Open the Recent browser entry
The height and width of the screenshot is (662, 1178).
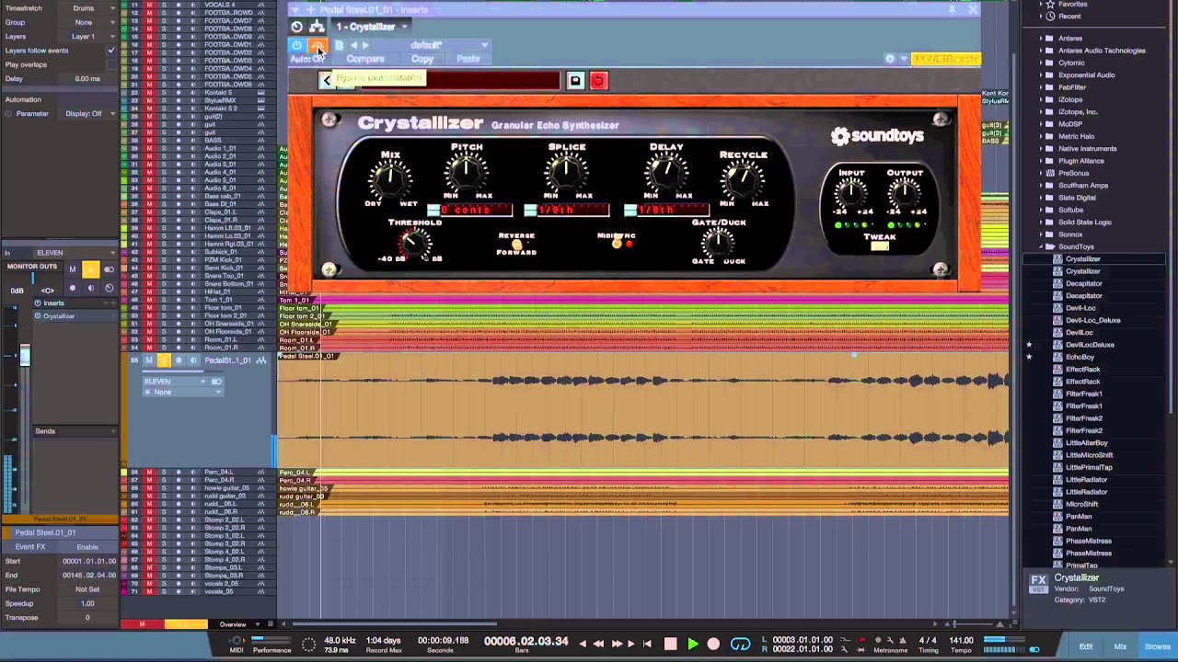pyautogui.click(x=1069, y=17)
